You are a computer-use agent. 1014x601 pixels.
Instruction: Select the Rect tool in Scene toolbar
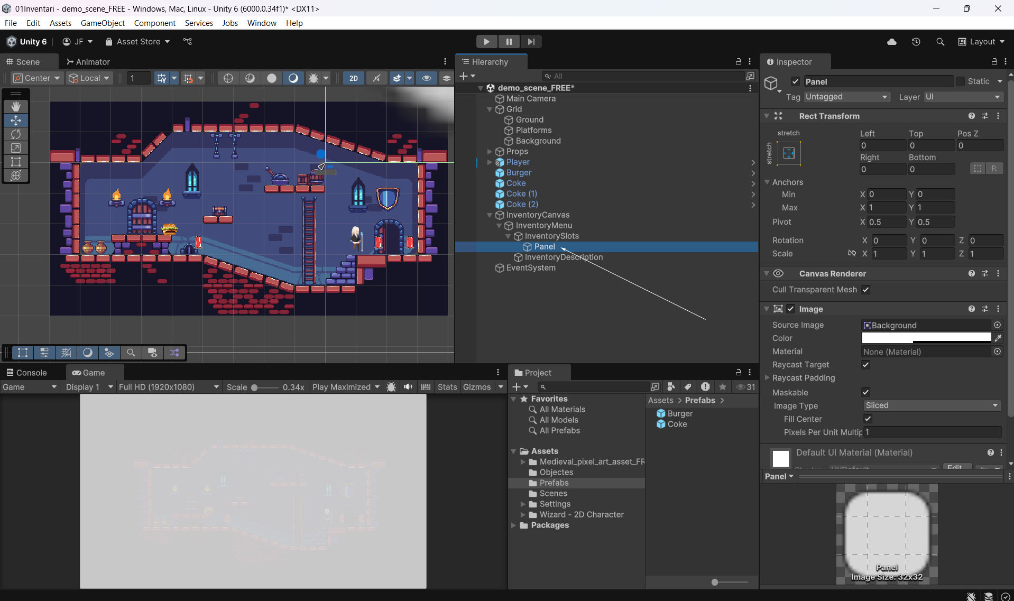tap(16, 162)
